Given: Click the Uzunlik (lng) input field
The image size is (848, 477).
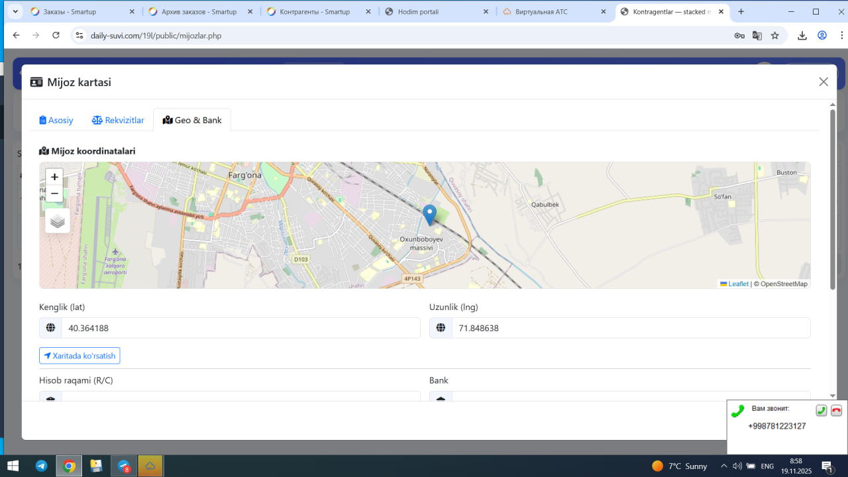Looking at the screenshot, I should point(630,328).
